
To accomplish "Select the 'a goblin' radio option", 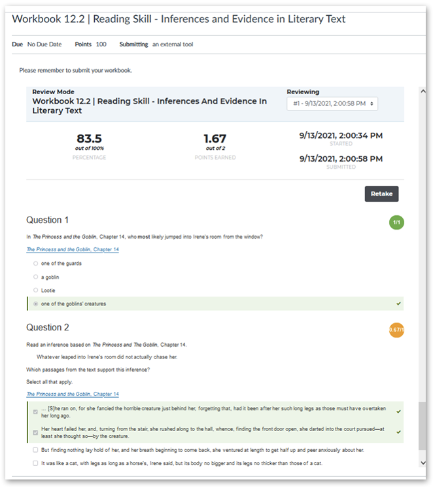I will tap(35, 277).
